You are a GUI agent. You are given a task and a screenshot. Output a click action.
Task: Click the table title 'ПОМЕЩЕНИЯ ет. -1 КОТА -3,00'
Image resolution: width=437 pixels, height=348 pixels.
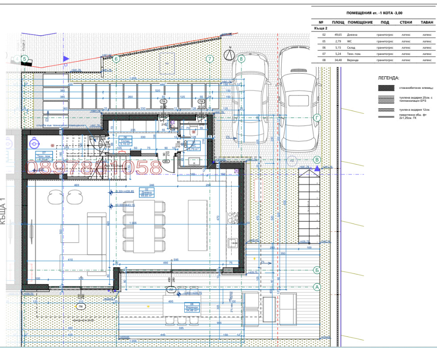point(375,13)
